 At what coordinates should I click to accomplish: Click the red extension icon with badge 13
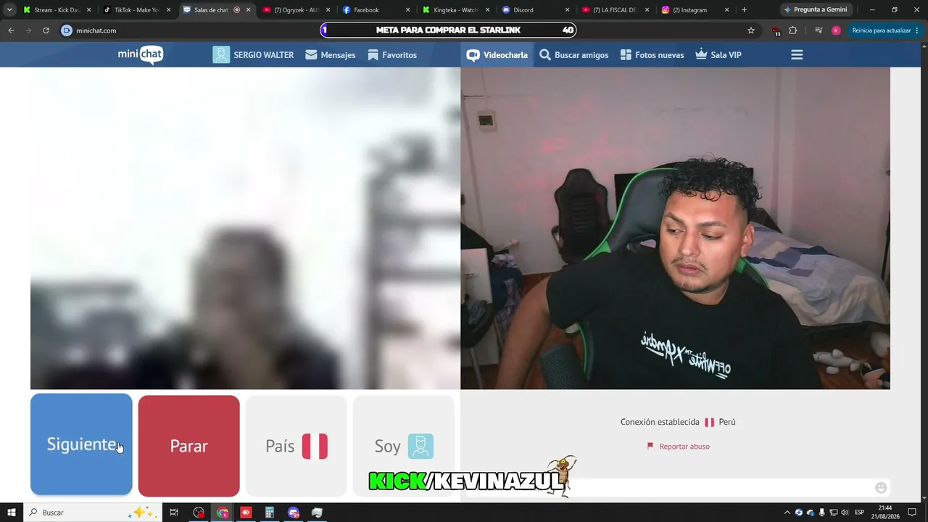point(776,31)
